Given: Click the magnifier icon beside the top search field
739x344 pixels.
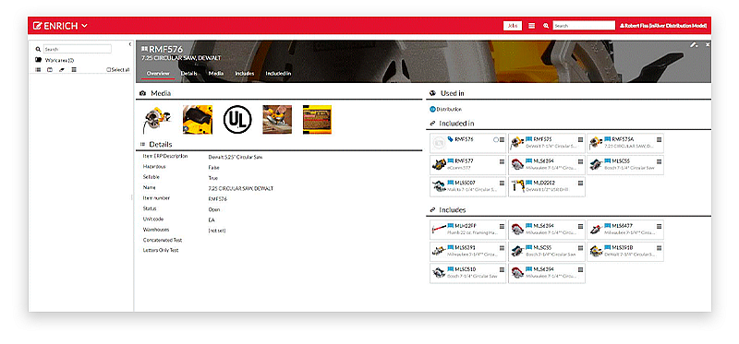Looking at the screenshot, I should click(x=546, y=26).
